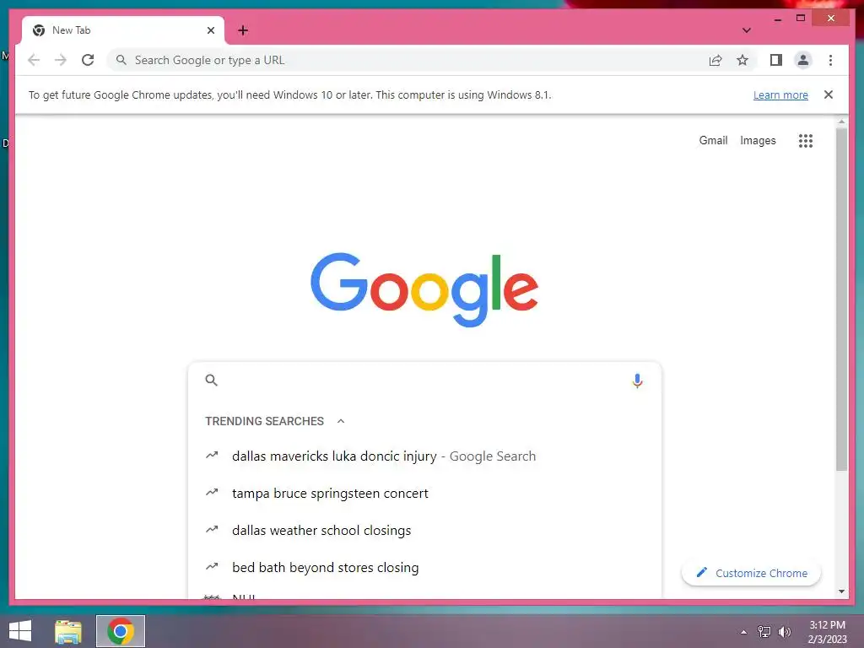Click the trending arrow beside dallas mavericks

pyautogui.click(x=212, y=455)
